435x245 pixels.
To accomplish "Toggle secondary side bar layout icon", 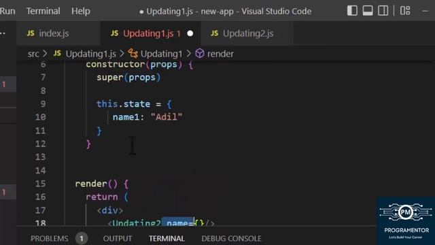I will 383,11.
